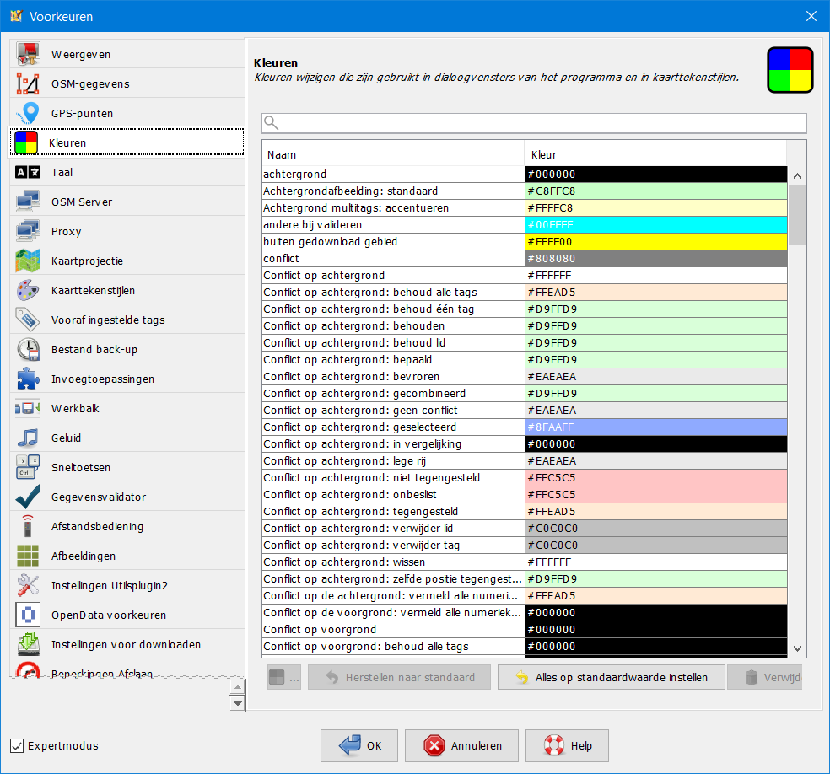Click the Vooraf ingestelde tags icon

28,320
